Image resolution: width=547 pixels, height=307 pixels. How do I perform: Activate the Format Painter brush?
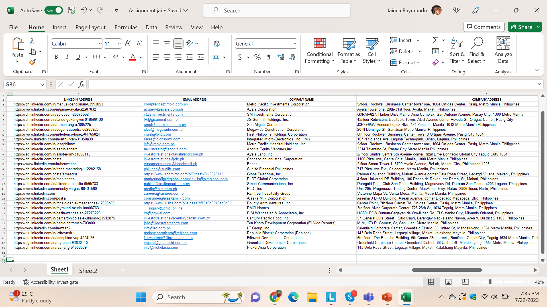(x=32, y=62)
